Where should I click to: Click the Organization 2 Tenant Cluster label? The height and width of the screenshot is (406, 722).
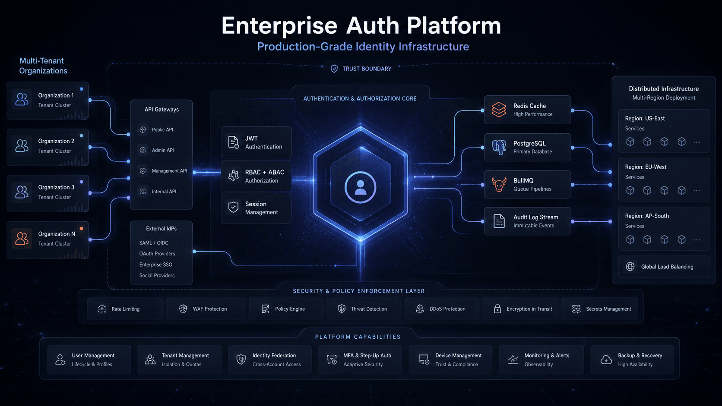[x=54, y=151]
